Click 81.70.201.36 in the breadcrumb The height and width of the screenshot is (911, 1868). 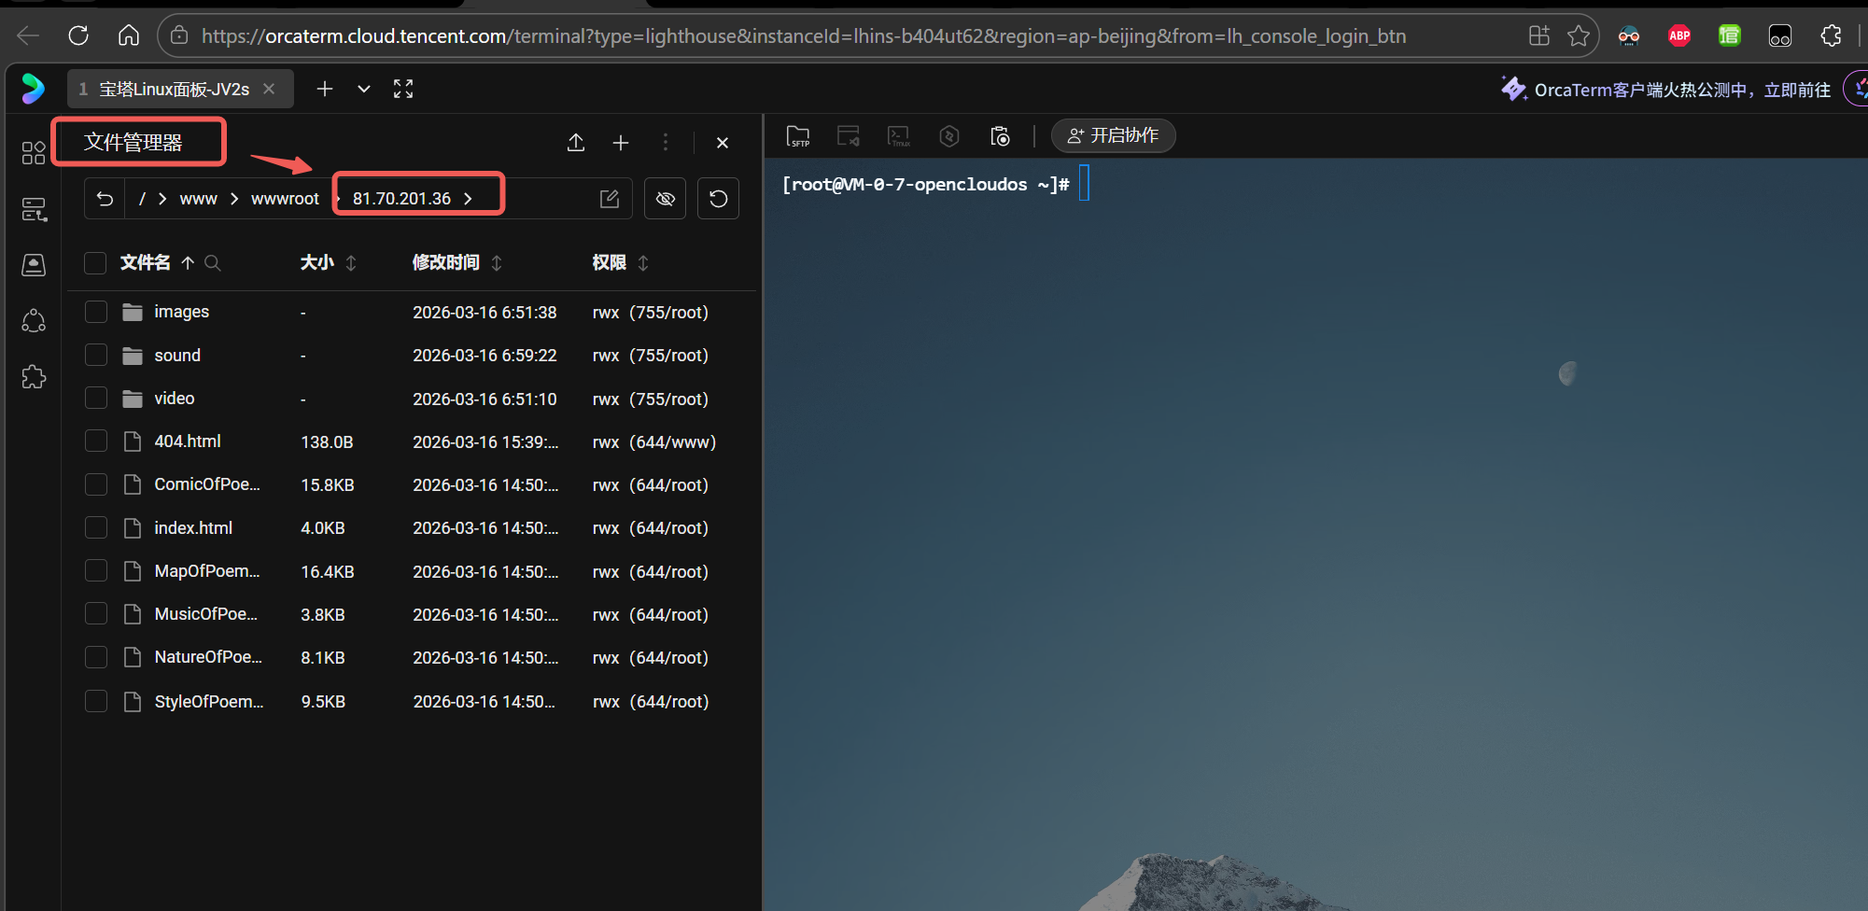click(x=401, y=199)
